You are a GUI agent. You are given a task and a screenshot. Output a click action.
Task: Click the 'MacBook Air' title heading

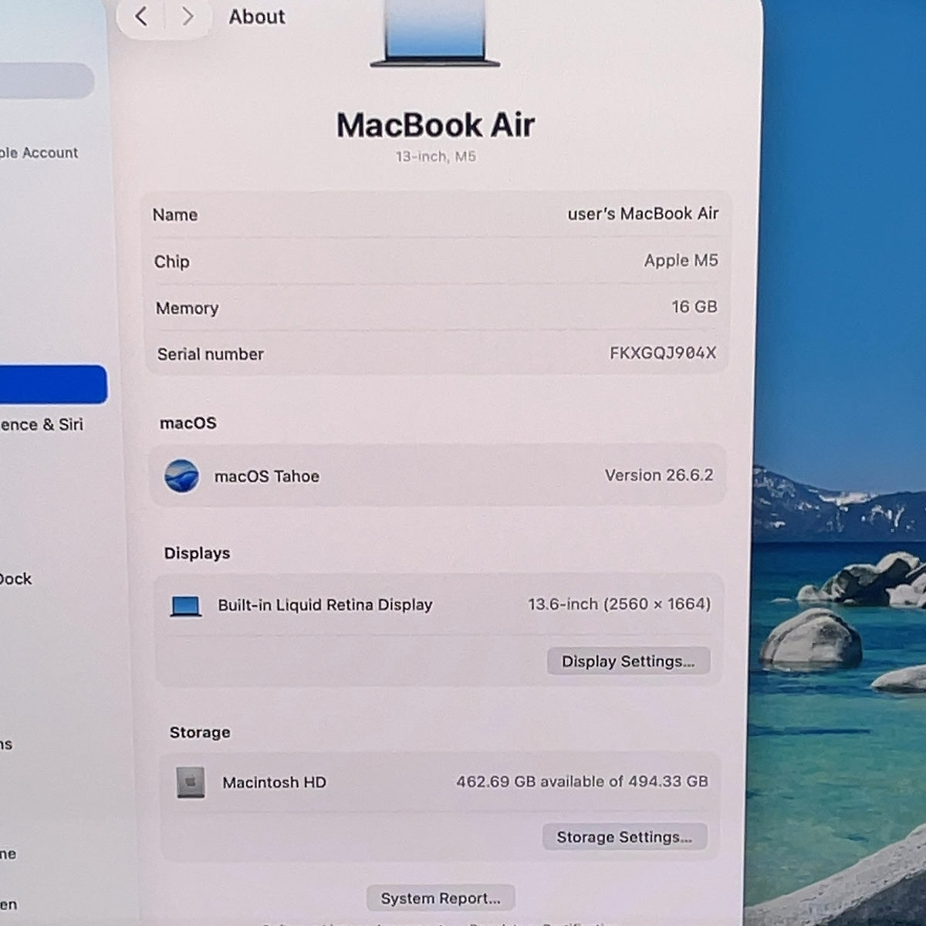click(x=435, y=125)
